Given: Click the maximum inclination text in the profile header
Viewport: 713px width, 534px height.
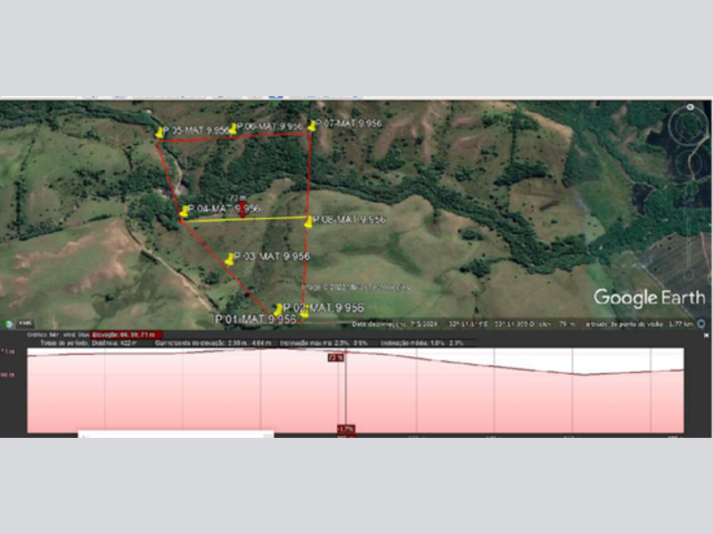Looking at the screenshot, I should pyautogui.click(x=324, y=344).
